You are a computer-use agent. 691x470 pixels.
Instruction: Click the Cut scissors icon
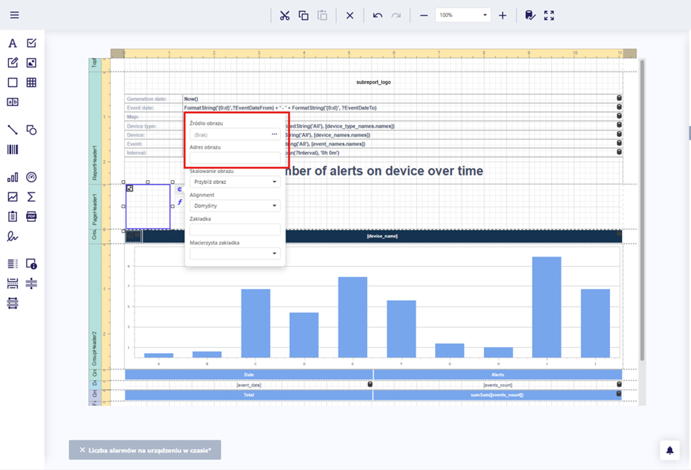(285, 16)
